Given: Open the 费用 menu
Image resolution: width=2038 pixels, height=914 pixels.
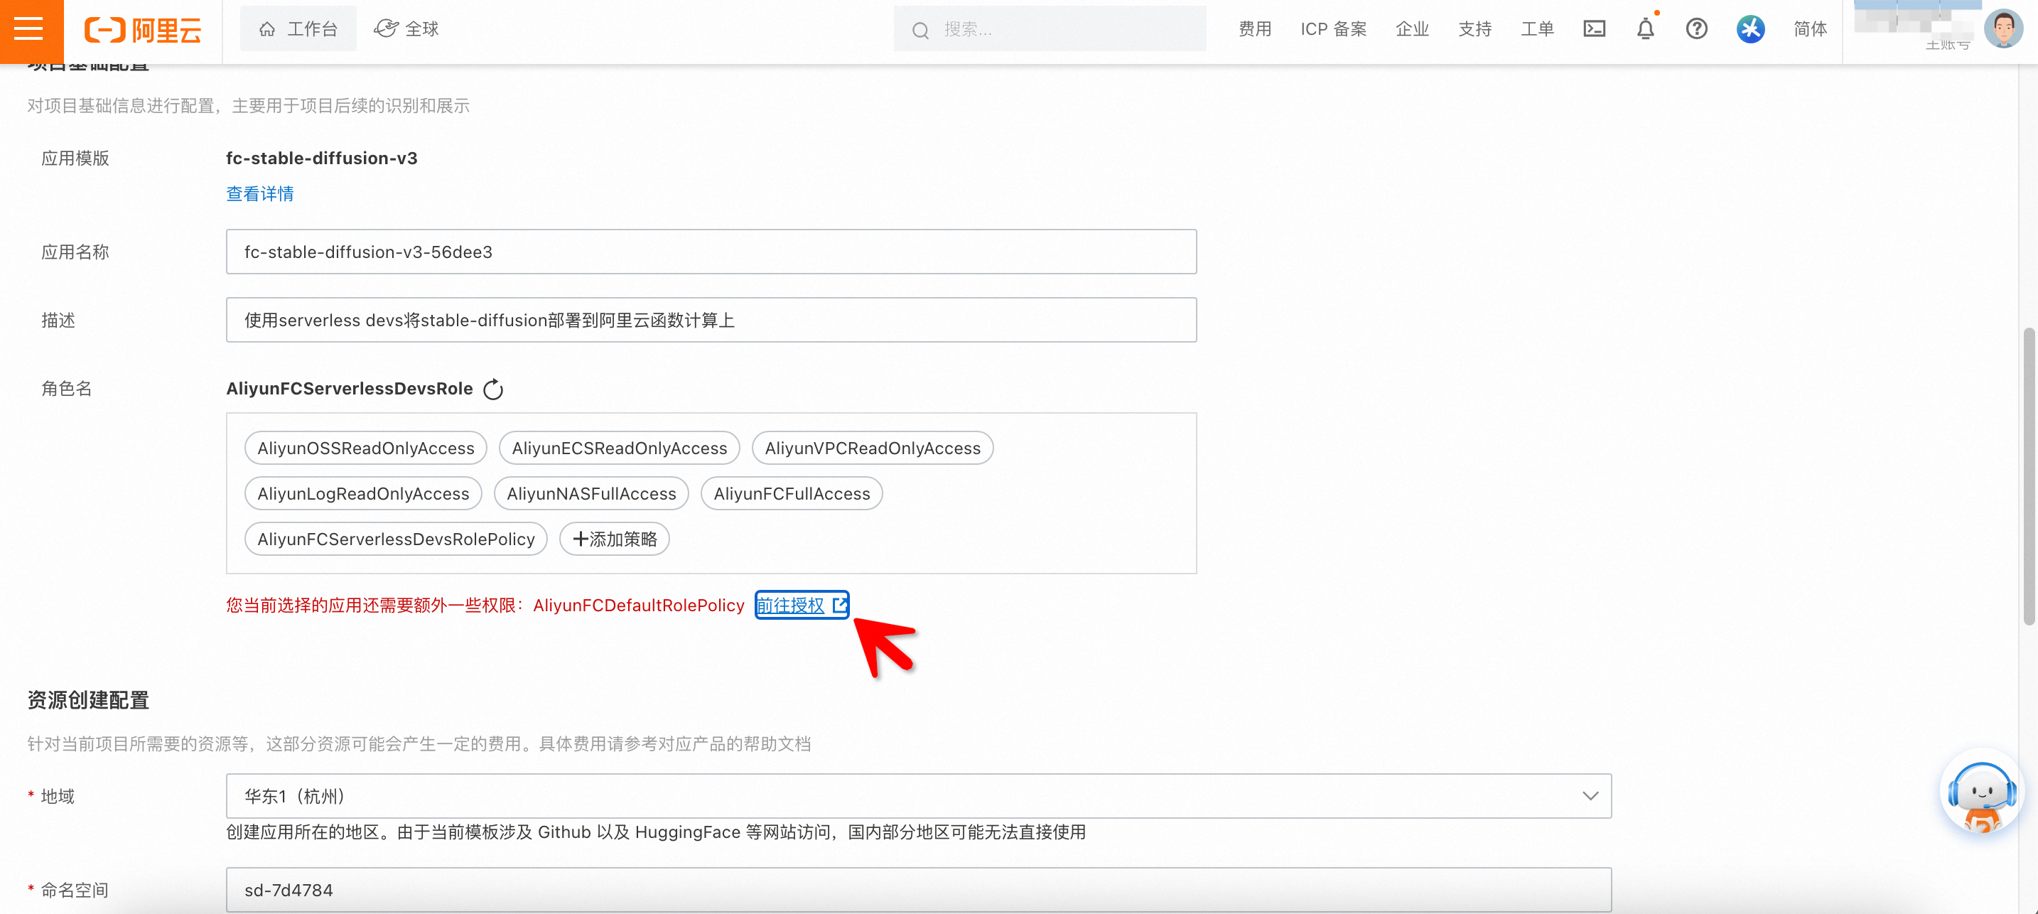Looking at the screenshot, I should click(1255, 29).
